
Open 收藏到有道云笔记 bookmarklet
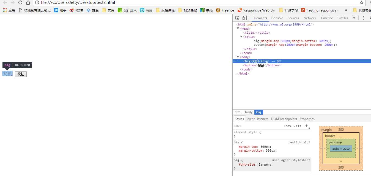(x=34, y=10)
